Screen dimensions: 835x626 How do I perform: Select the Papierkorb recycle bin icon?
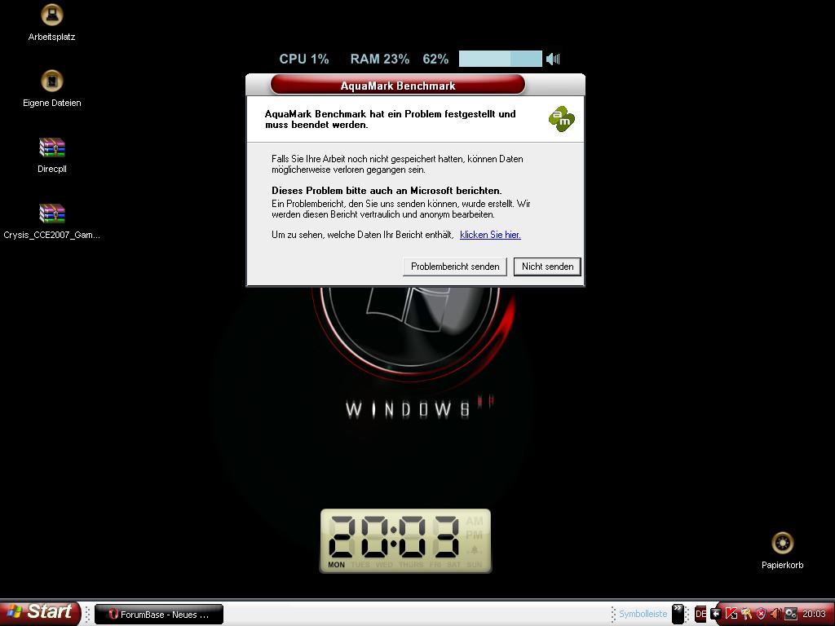pyautogui.click(x=782, y=550)
